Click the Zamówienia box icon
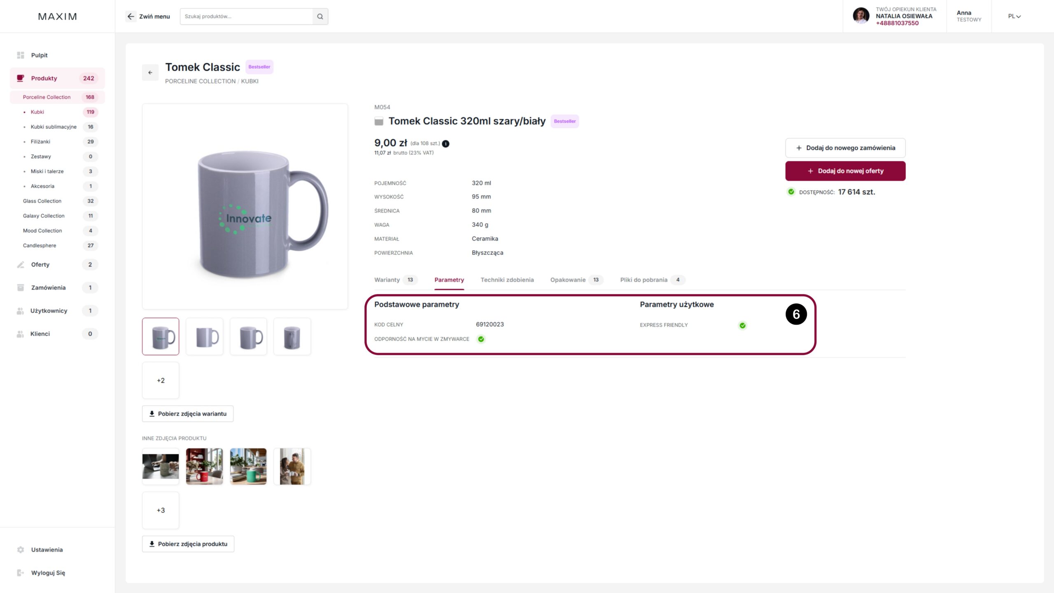 click(x=21, y=287)
